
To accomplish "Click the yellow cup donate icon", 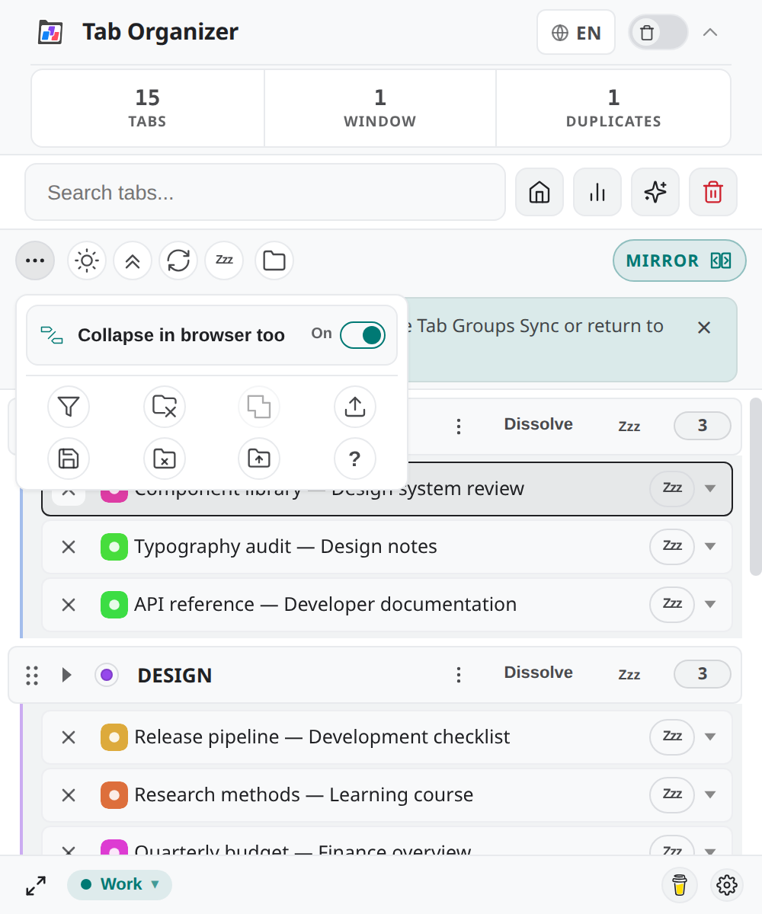I will point(680,885).
